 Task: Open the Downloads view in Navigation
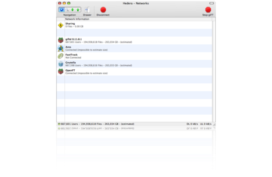(73, 9)
